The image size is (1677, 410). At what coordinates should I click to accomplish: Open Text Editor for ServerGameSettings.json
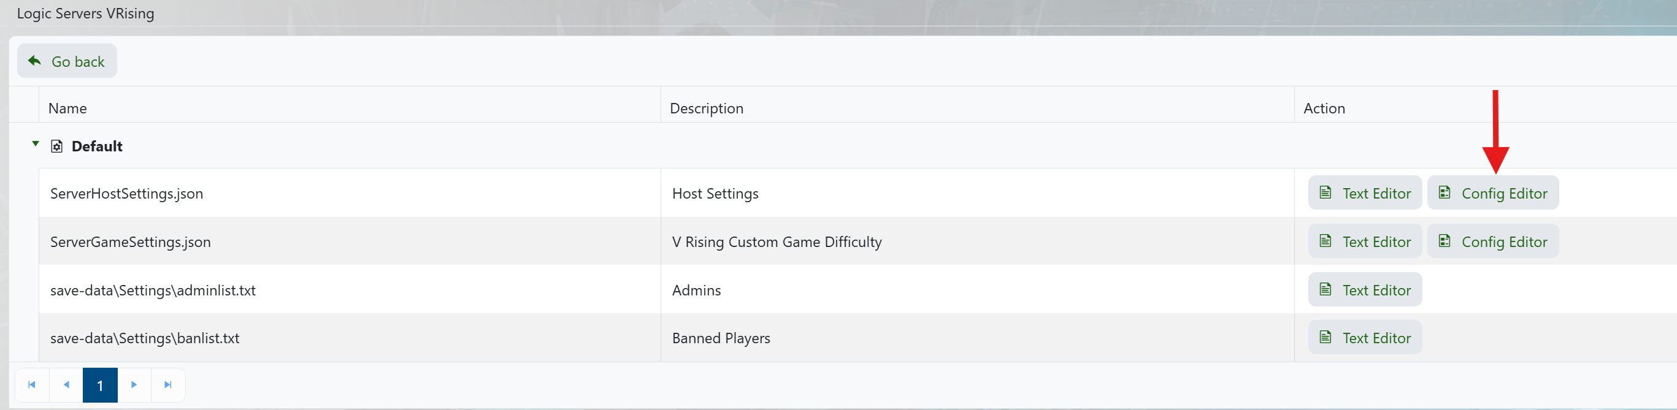pyautogui.click(x=1365, y=241)
